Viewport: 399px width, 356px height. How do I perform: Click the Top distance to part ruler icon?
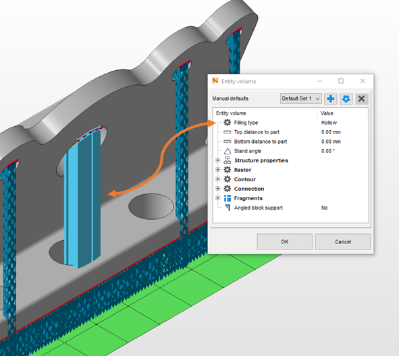pos(228,132)
